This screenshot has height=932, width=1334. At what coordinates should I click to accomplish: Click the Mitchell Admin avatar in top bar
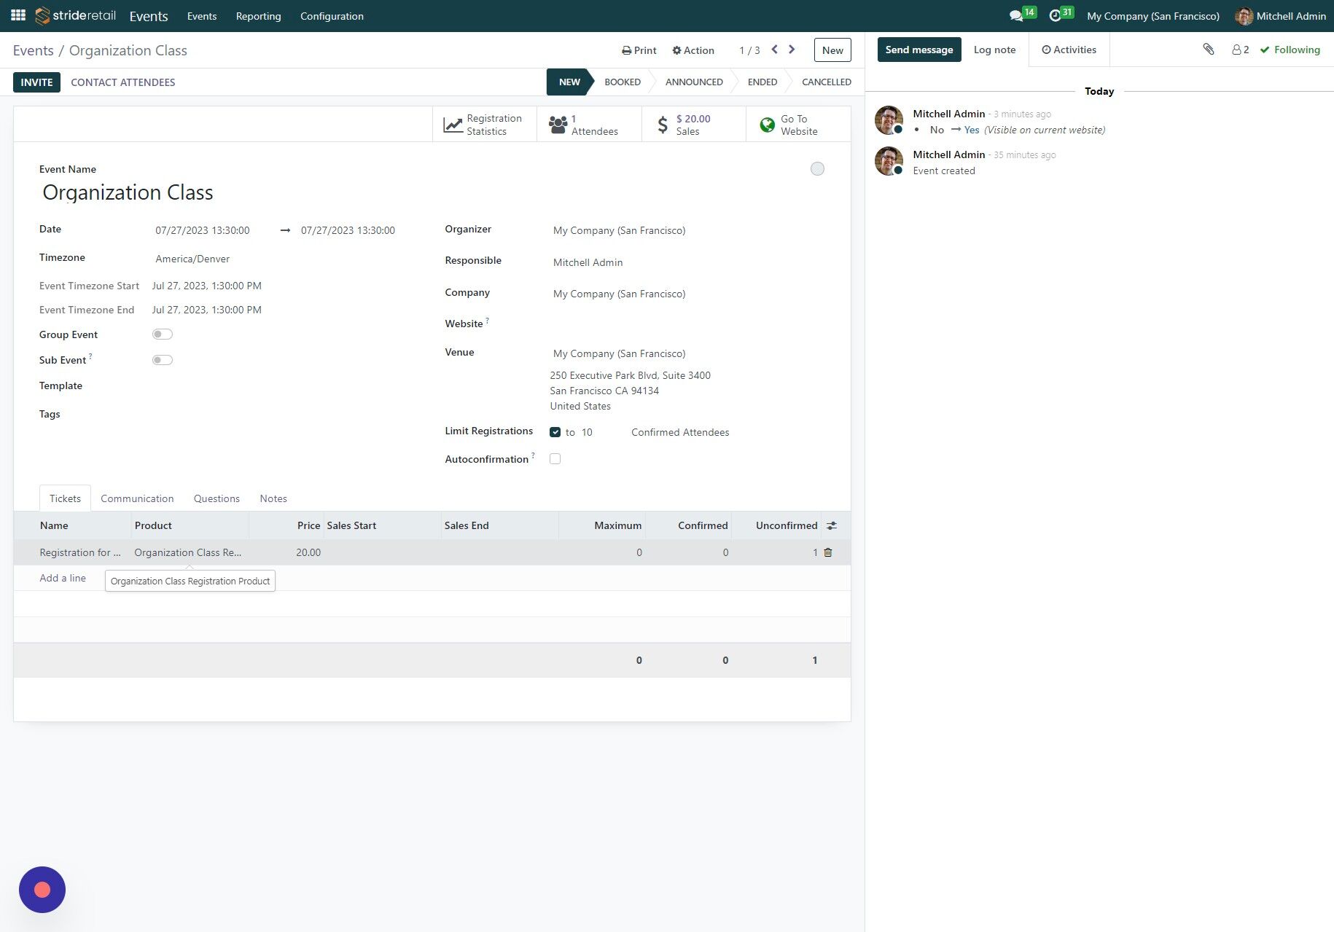click(x=1244, y=16)
